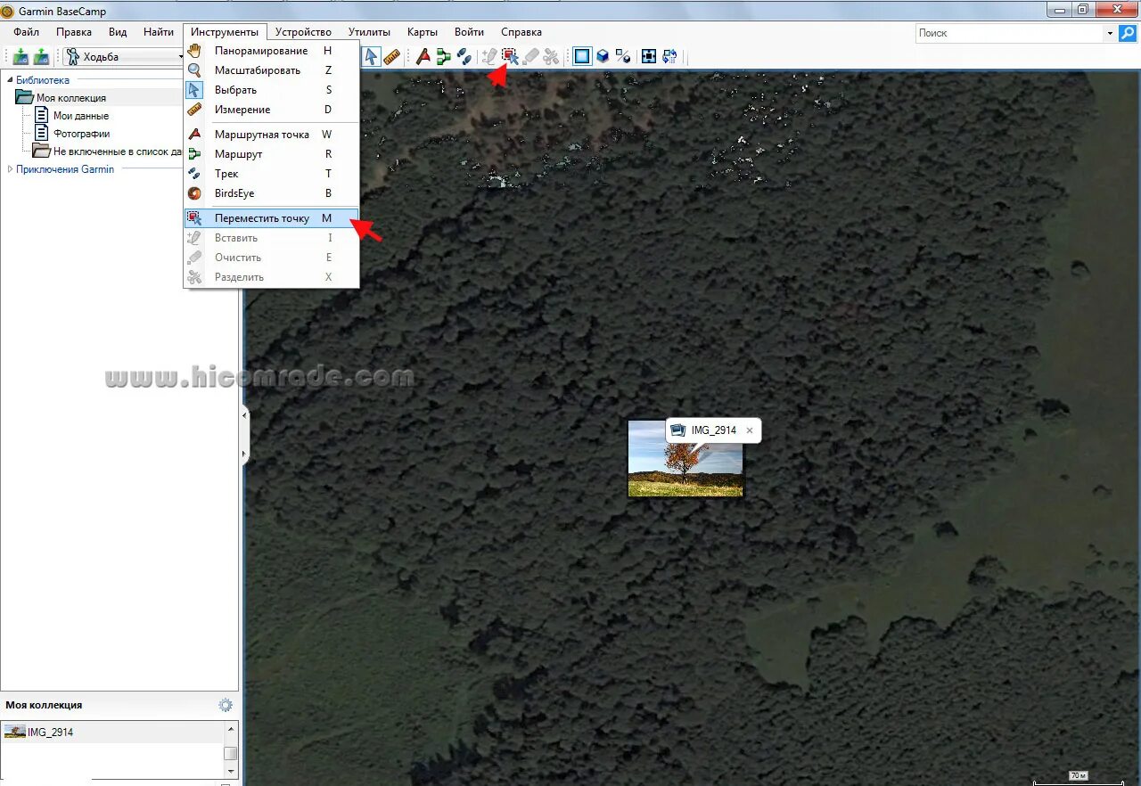Collapse the side panel arrow handle
The height and width of the screenshot is (786, 1141).
point(245,415)
